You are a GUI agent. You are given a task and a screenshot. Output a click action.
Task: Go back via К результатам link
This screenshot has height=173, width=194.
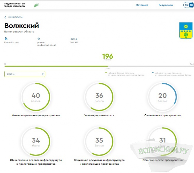(16, 17)
